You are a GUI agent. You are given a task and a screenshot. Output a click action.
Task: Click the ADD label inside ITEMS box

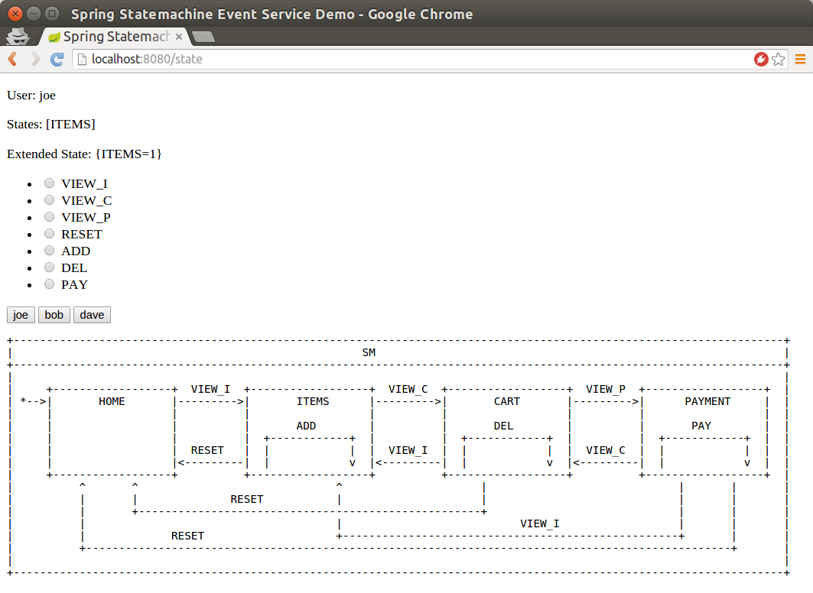click(x=306, y=426)
